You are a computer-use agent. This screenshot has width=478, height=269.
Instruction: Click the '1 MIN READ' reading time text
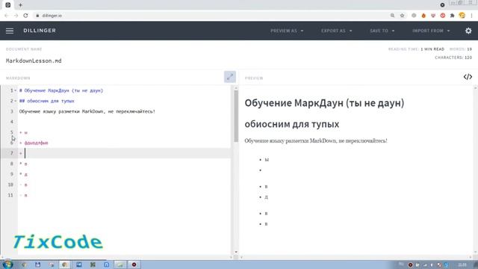[432, 49]
